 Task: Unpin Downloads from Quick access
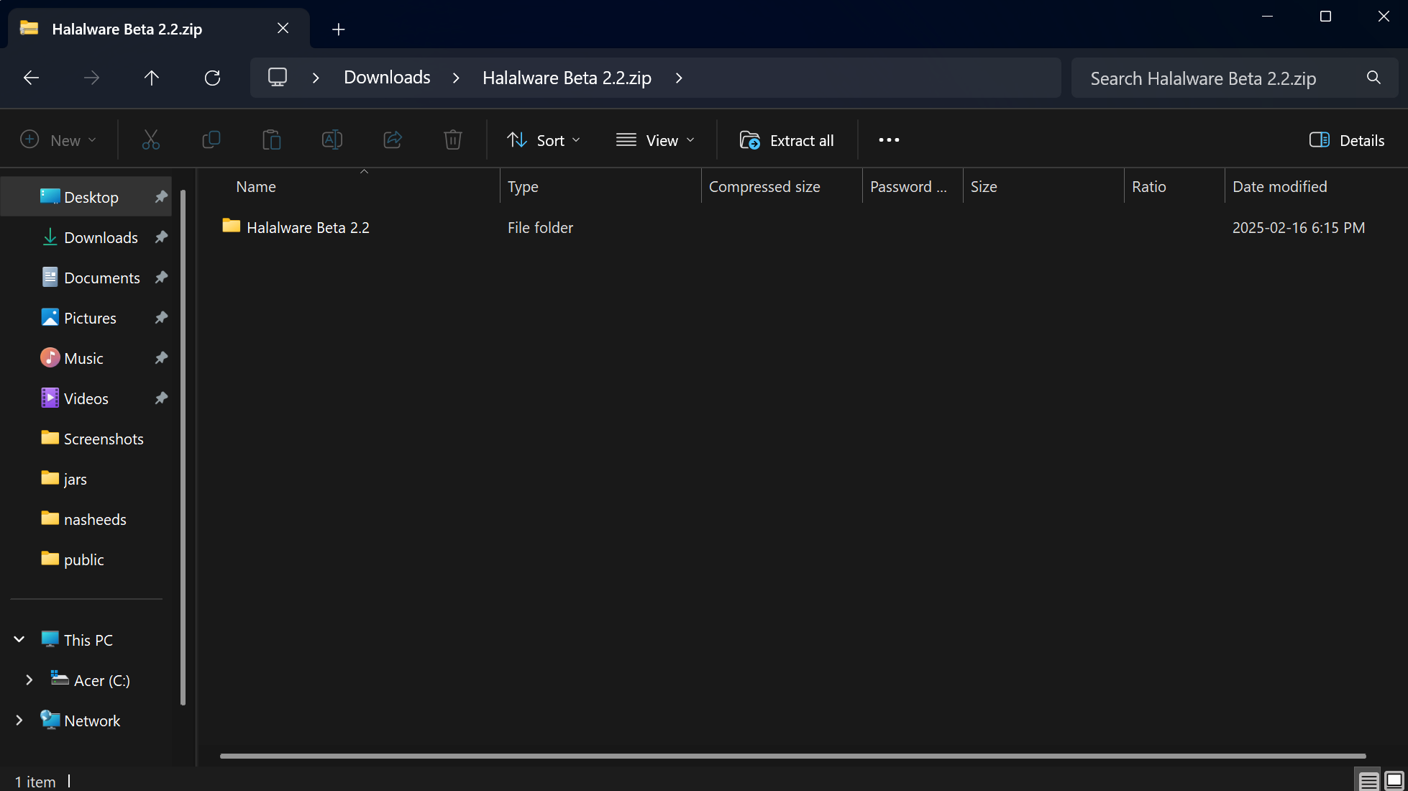(161, 237)
